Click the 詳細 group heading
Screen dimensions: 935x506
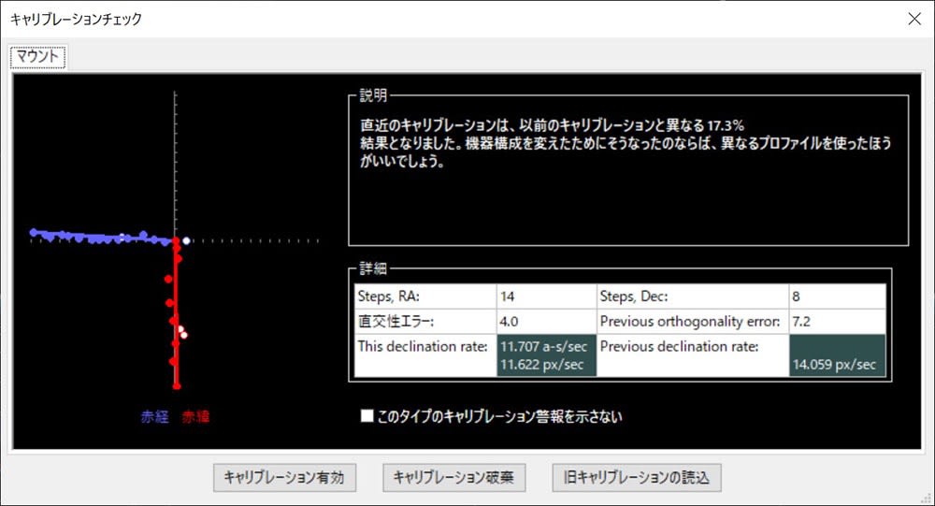tap(373, 268)
